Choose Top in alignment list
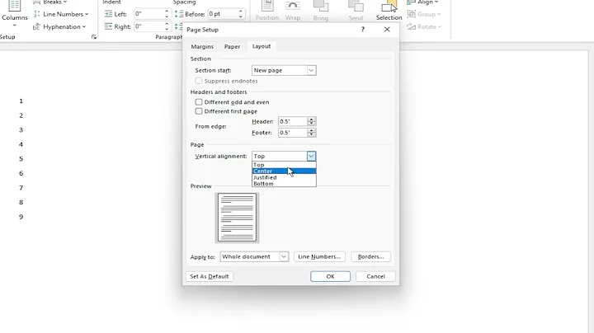The image size is (594, 333). pyautogui.click(x=284, y=165)
